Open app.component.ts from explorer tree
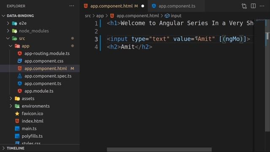The width and height of the screenshot is (270, 152). point(43,84)
